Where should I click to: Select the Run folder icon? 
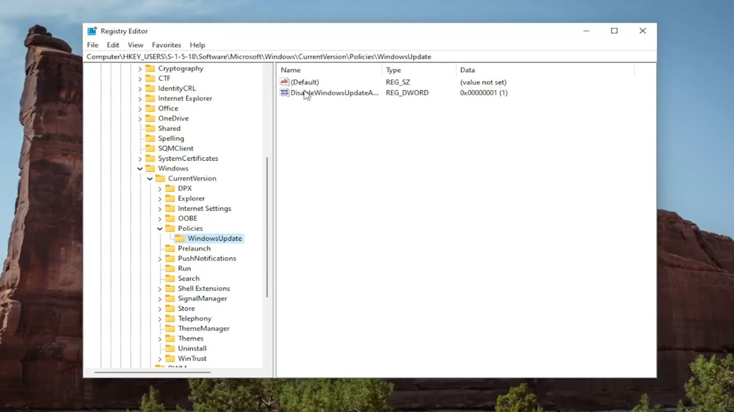(x=170, y=269)
